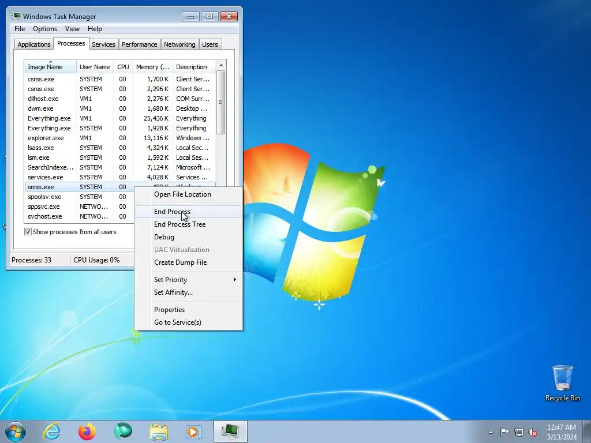Choose Go to Service(s)
The height and width of the screenshot is (443, 591).
click(189, 322)
